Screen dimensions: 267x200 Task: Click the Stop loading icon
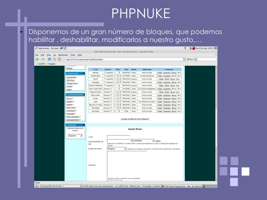[54, 59]
